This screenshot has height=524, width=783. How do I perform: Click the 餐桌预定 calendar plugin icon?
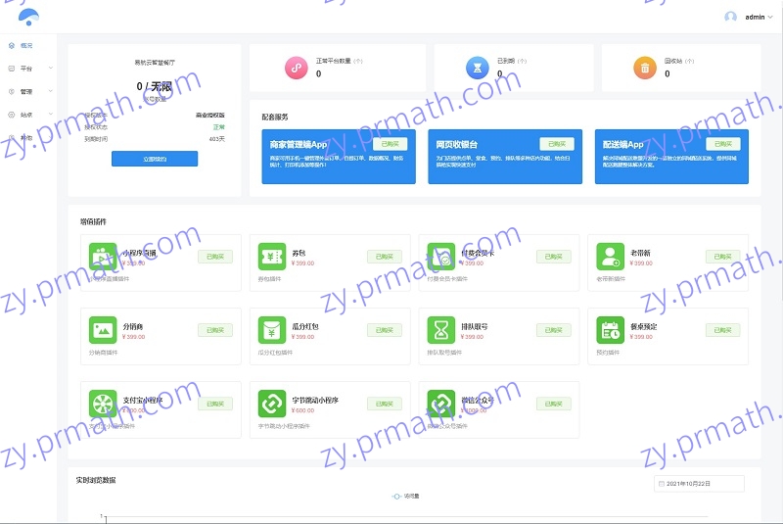pyautogui.click(x=610, y=330)
